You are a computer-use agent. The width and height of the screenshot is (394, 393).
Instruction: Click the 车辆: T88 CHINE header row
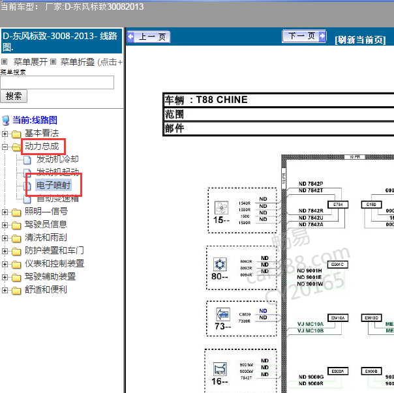279,100
